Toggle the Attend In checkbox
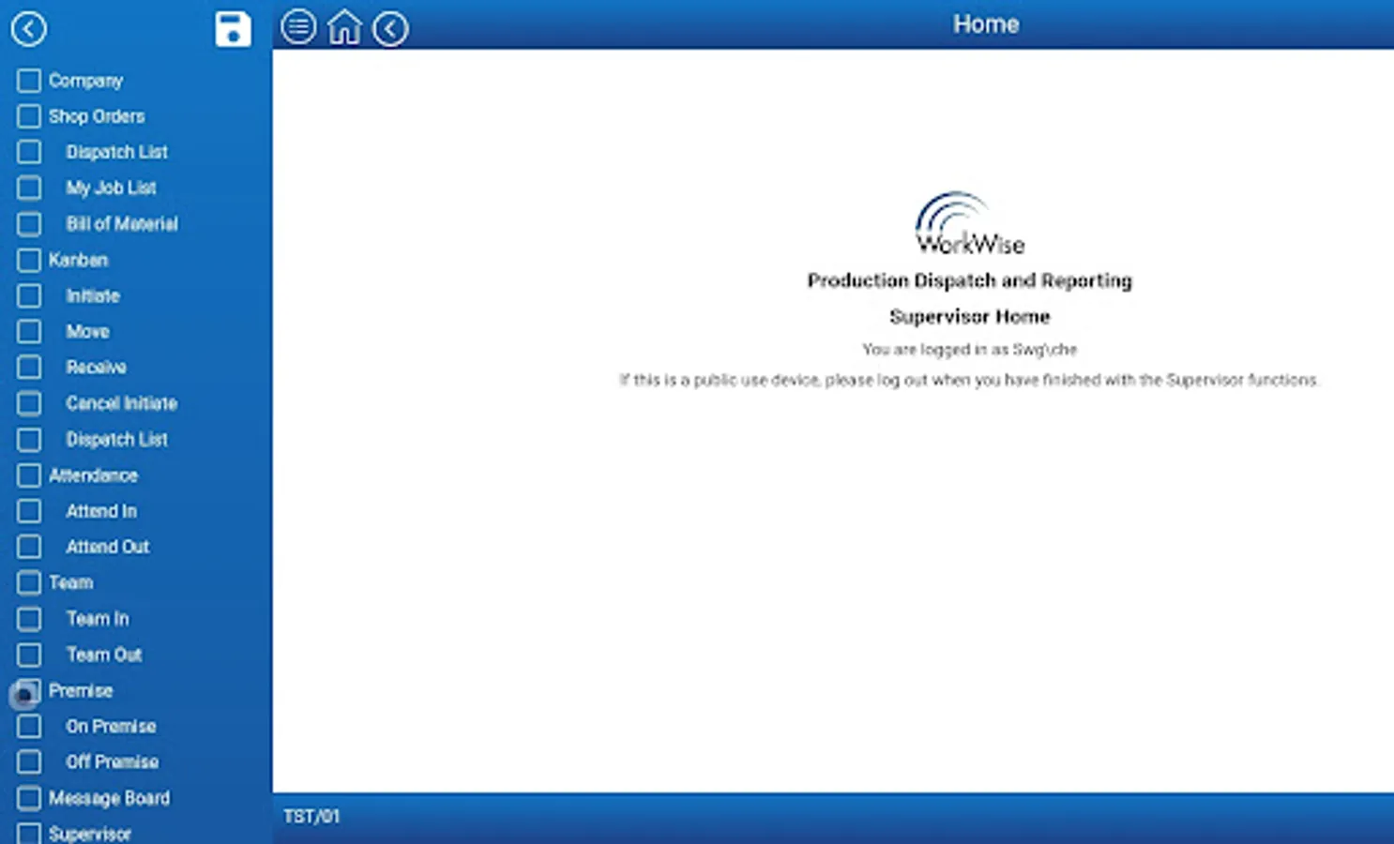1394x844 pixels. pyautogui.click(x=29, y=511)
